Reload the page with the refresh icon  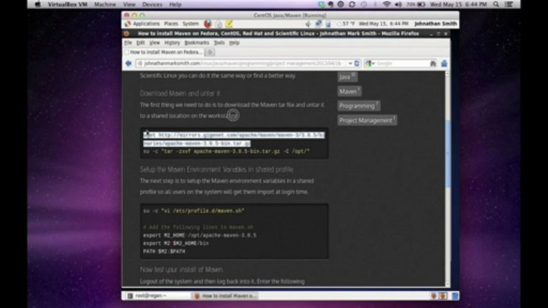[357, 63]
